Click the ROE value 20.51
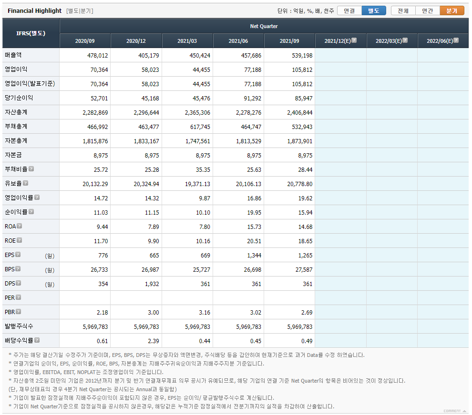The image size is (472, 415). coord(255,241)
